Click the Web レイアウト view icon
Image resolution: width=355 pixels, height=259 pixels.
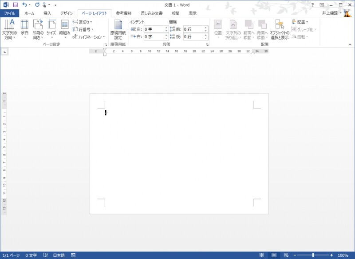point(286,254)
